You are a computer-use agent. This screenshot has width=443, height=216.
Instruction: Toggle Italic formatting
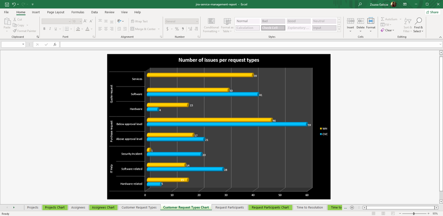click(x=50, y=29)
